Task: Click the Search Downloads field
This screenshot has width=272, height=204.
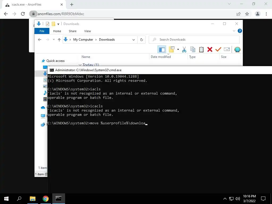Action: 194,40
